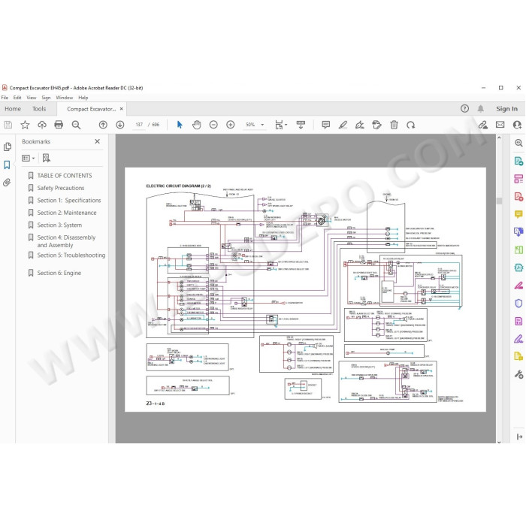Viewport: 526px width, 526px height.
Task: Open the TABLE OF CONTENTS bookmark
Action: [65, 175]
